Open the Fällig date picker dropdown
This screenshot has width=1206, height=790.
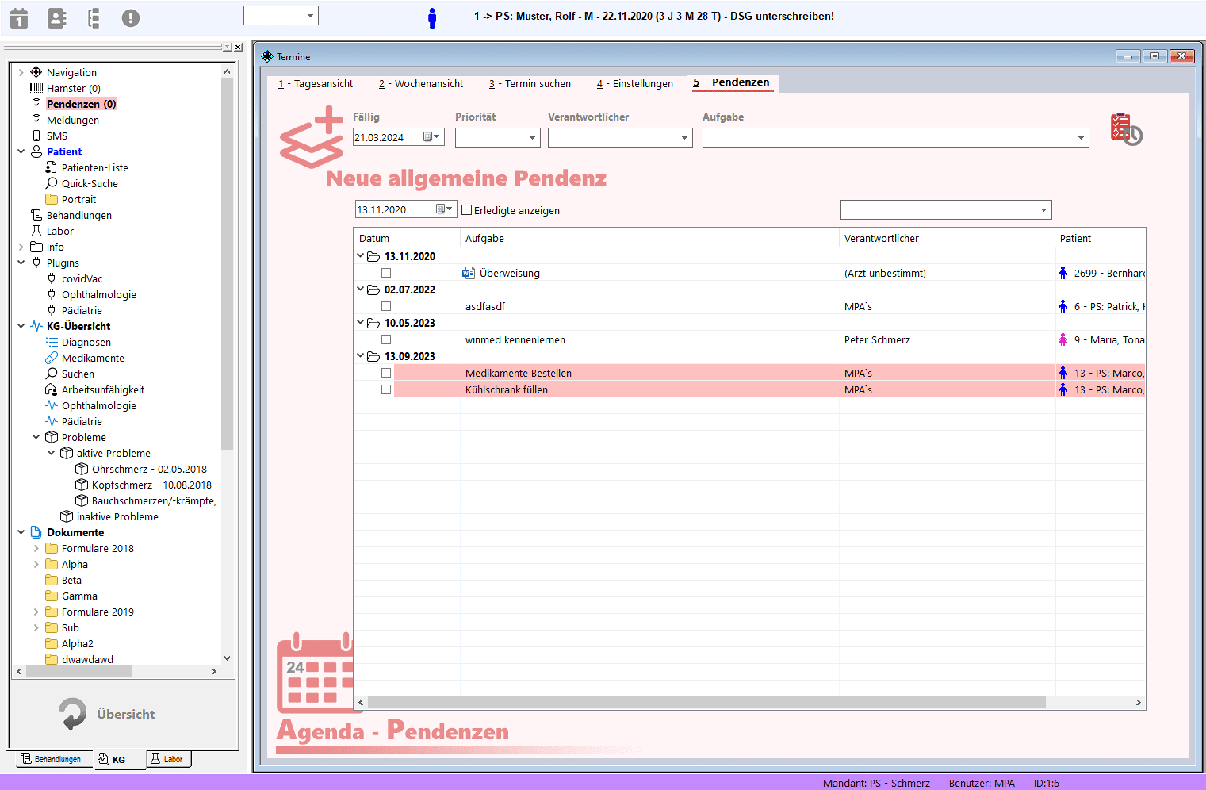432,137
